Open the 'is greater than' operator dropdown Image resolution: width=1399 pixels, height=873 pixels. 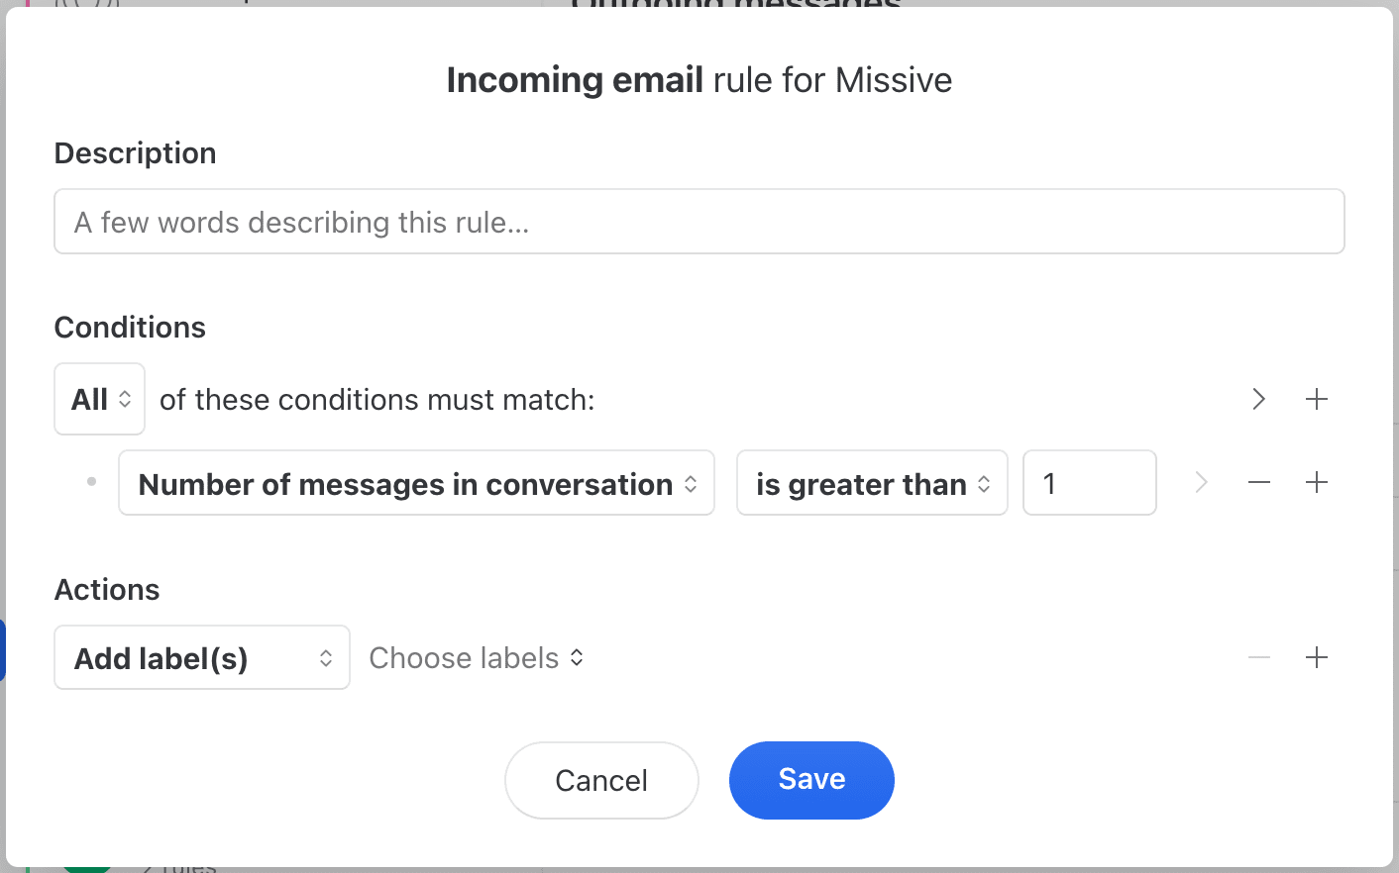[871, 483]
